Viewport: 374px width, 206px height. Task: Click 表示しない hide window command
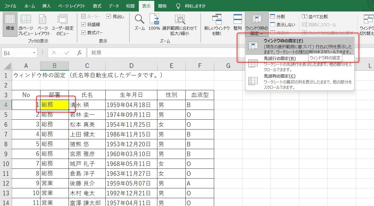(283, 25)
